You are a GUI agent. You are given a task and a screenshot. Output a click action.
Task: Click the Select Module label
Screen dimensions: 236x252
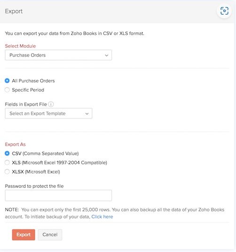(x=20, y=46)
